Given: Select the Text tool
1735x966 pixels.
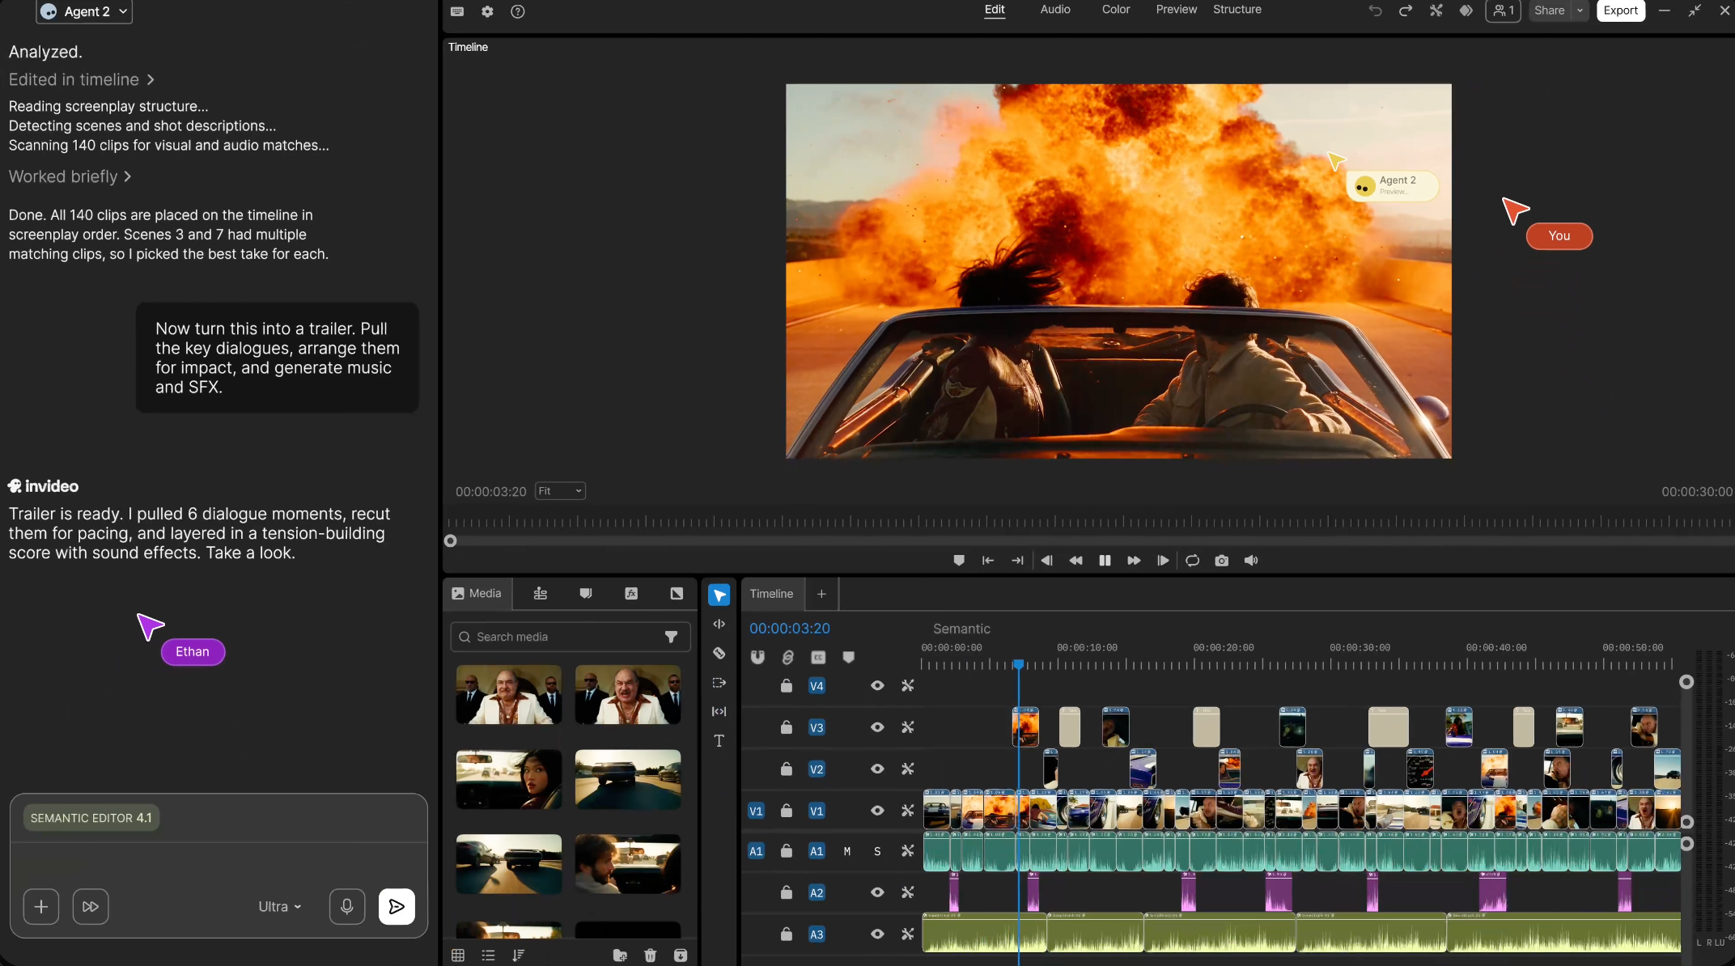Looking at the screenshot, I should click(x=719, y=741).
